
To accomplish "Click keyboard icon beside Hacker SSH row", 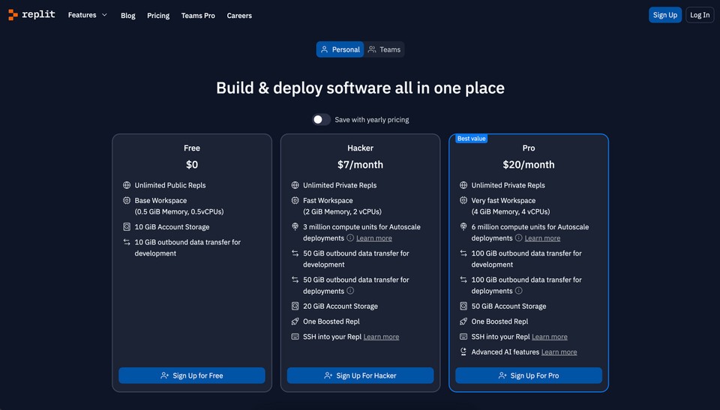I will (x=295, y=337).
